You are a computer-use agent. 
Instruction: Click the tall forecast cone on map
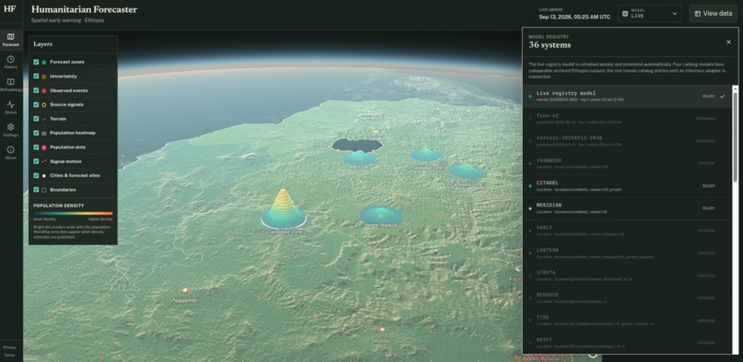[x=284, y=208]
